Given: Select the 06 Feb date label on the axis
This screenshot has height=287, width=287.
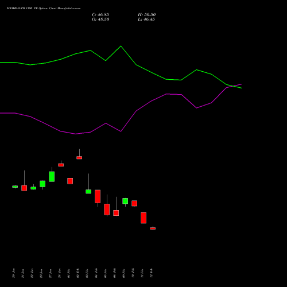Looking at the screenshot, I should (x=114, y=273).
